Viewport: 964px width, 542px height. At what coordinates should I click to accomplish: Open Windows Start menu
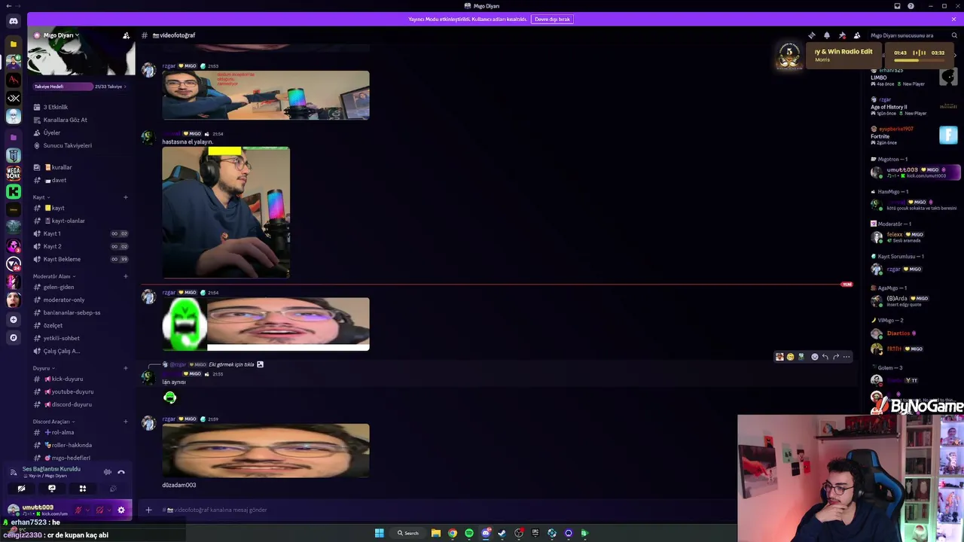point(380,533)
